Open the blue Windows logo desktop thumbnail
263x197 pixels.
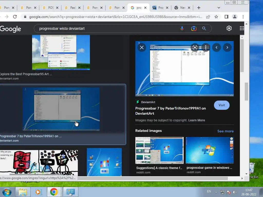(104, 162)
